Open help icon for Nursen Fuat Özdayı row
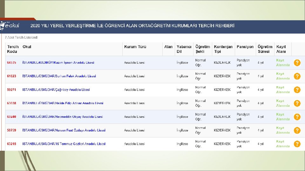This screenshot has height=171, width=305. 297,130
